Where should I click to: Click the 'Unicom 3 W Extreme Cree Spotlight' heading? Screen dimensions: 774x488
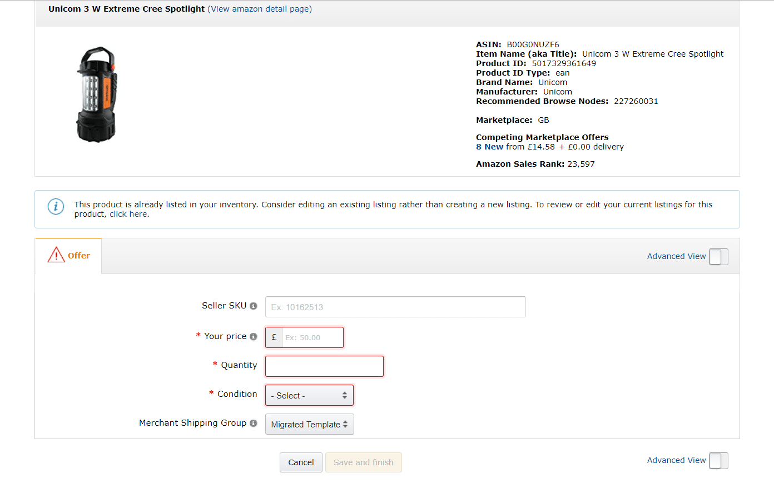[126, 9]
